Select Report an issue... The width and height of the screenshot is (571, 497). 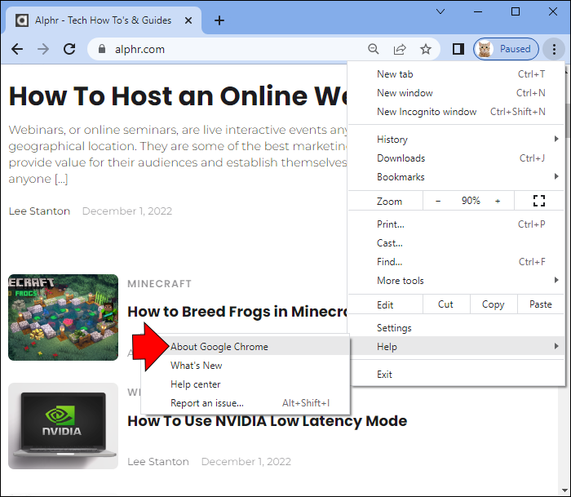[x=246, y=403]
